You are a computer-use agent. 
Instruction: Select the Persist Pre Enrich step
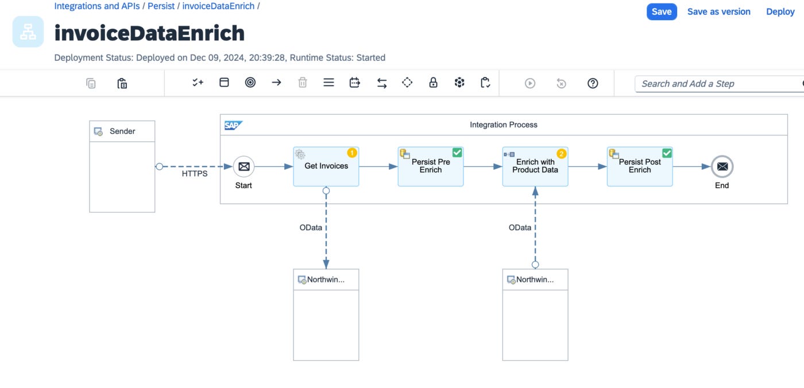(x=431, y=166)
